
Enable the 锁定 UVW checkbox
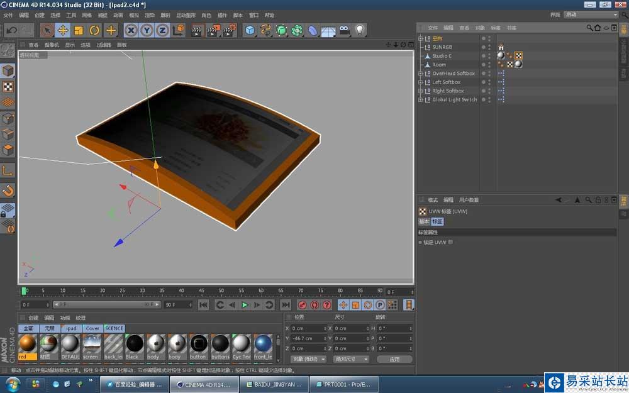pos(450,242)
